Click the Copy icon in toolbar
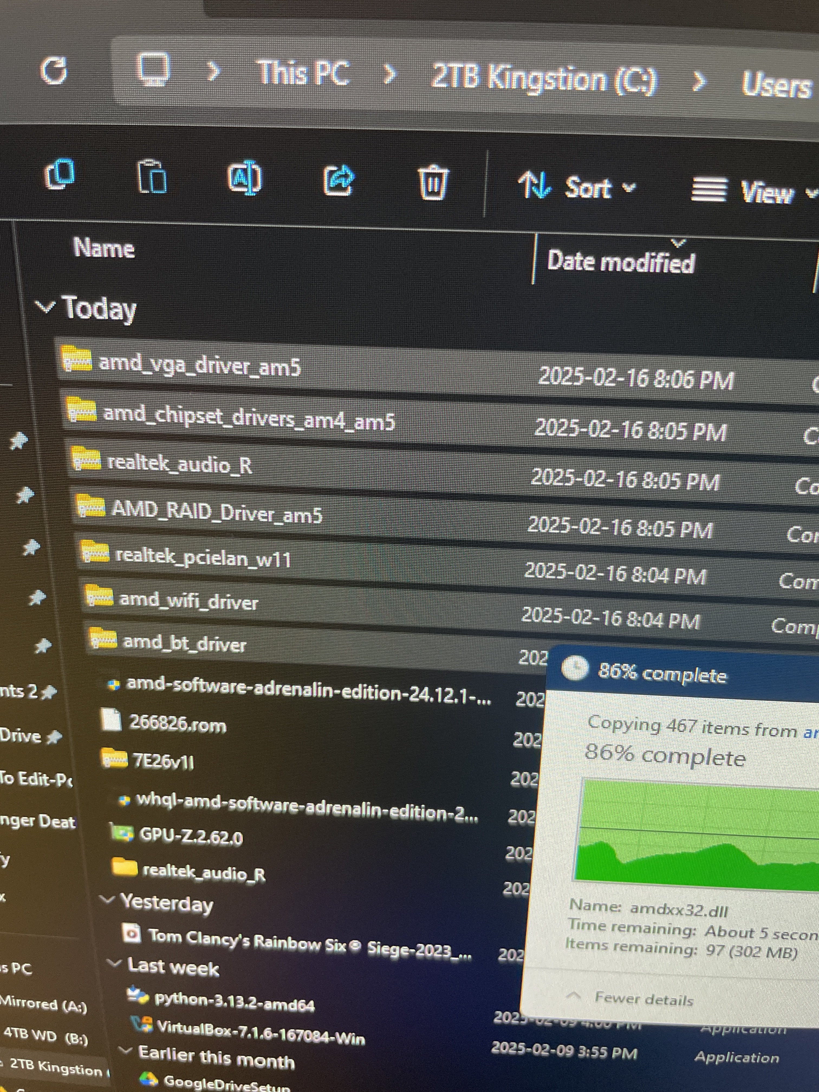This screenshot has height=1092, width=819. tap(60, 174)
